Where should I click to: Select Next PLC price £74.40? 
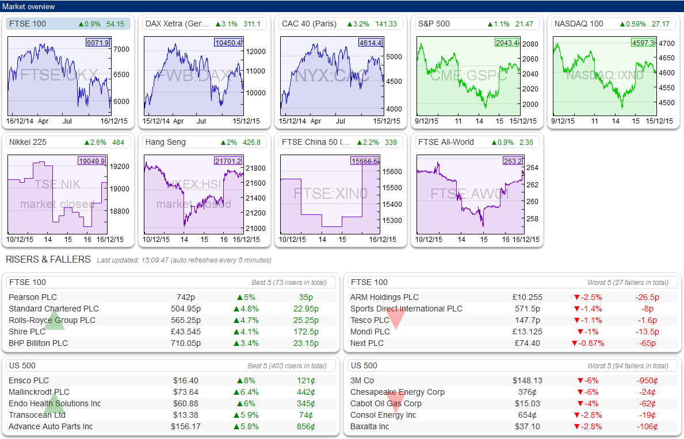pyautogui.click(x=528, y=343)
